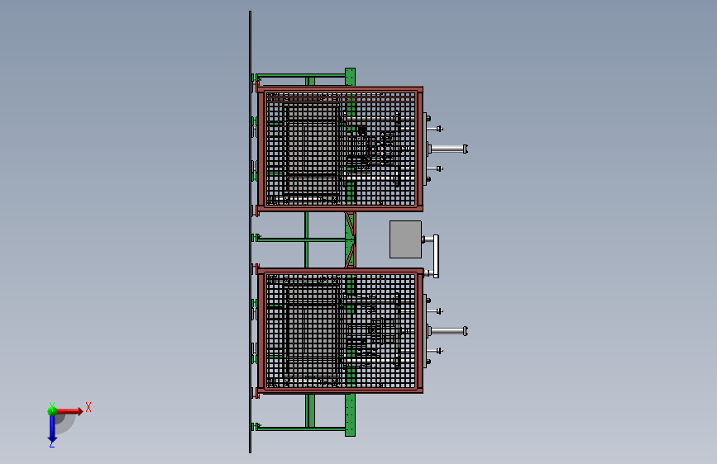Click the blue Z axis of the triad
717x464 pixels.
pyautogui.click(x=52, y=429)
